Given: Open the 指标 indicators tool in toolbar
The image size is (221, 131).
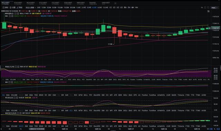Looking at the screenshot, I should click(x=6, y=8).
